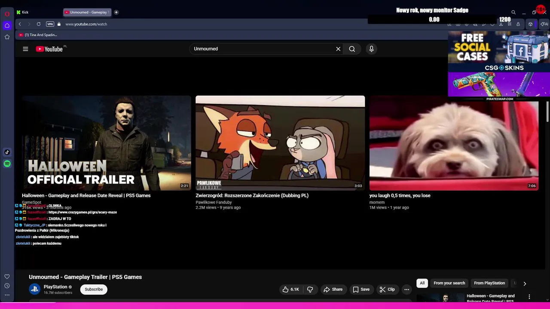Open the browser downloads arrow icon
The height and width of the screenshot is (309, 550).
pyautogui.click(x=501, y=24)
